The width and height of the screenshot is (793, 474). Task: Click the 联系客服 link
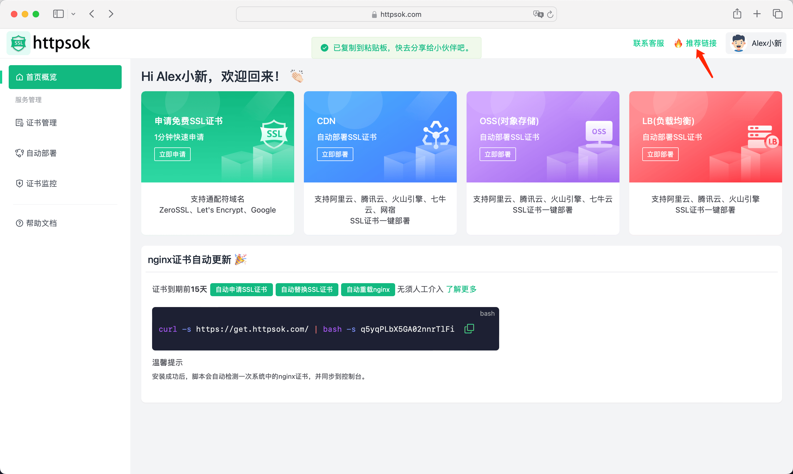tap(648, 43)
